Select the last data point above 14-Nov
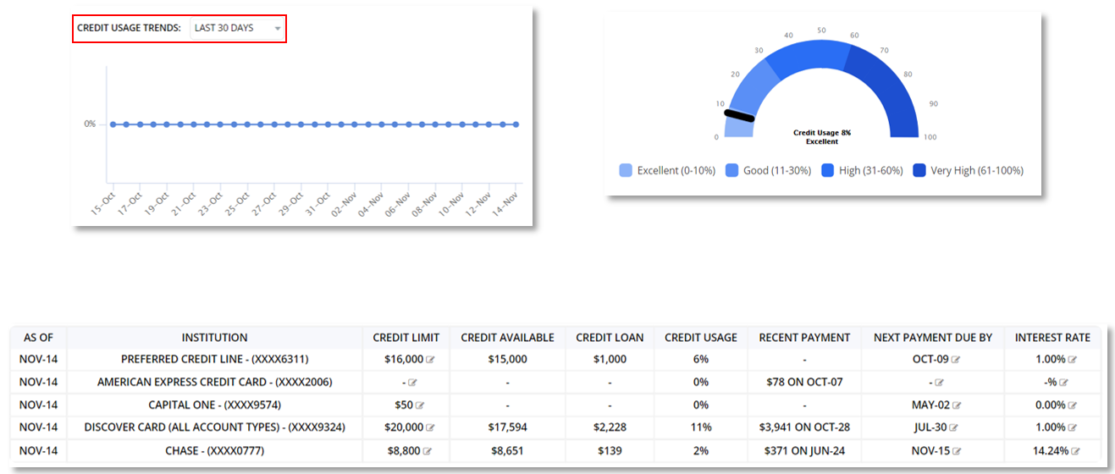Image resolution: width=1115 pixels, height=474 pixels. click(516, 124)
